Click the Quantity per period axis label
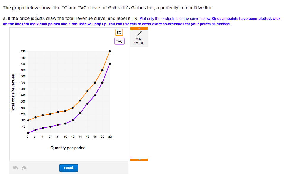The height and width of the screenshot is (184, 305). point(69,148)
